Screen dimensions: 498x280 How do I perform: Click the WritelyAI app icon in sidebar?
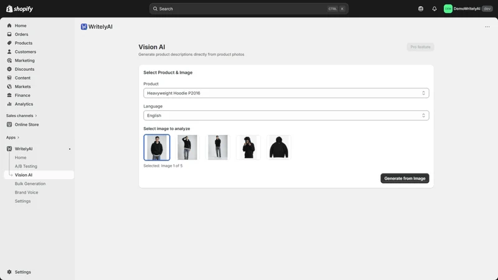click(x=9, y=149)
